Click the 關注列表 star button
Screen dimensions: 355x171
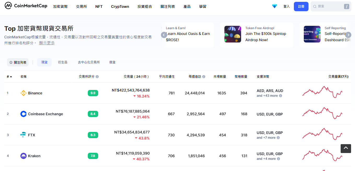click(x=18, y=62)
